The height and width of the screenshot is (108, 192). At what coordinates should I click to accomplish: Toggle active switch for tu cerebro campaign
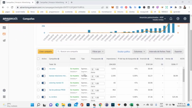43,97
